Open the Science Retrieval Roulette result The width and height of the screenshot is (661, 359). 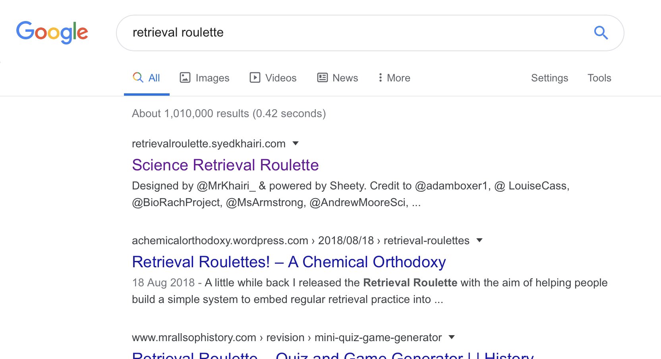(225, 165)
